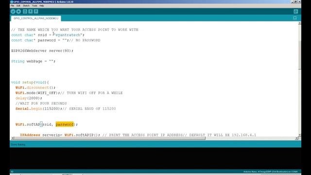Click the line number in the status bar
Viewport: 311px width, 175px height.
pyautogui.click(x=12, y=172)
